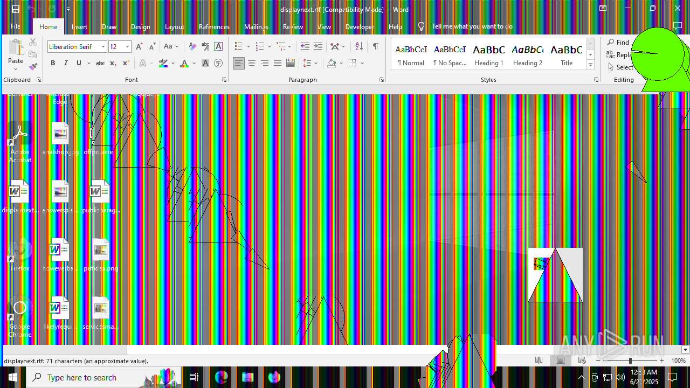Apply superscript formatting
Screen dimensions: 690x388
(126, 64)
